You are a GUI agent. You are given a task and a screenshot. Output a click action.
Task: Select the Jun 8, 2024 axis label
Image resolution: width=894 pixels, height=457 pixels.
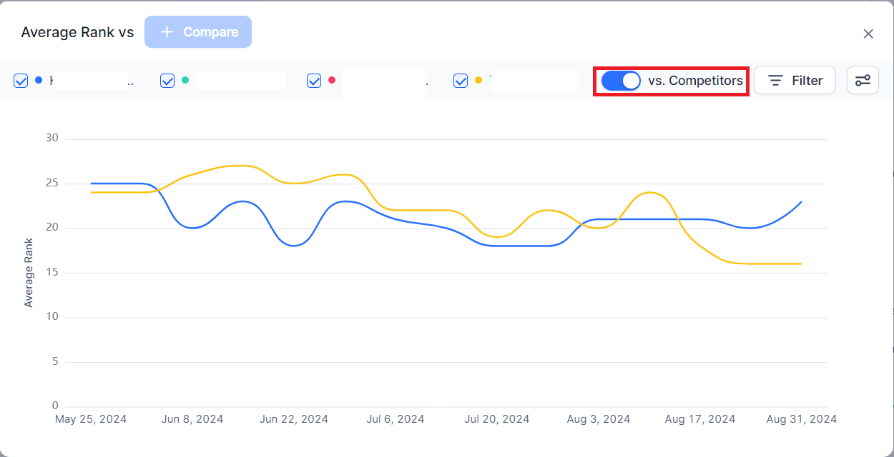[192, 419]
